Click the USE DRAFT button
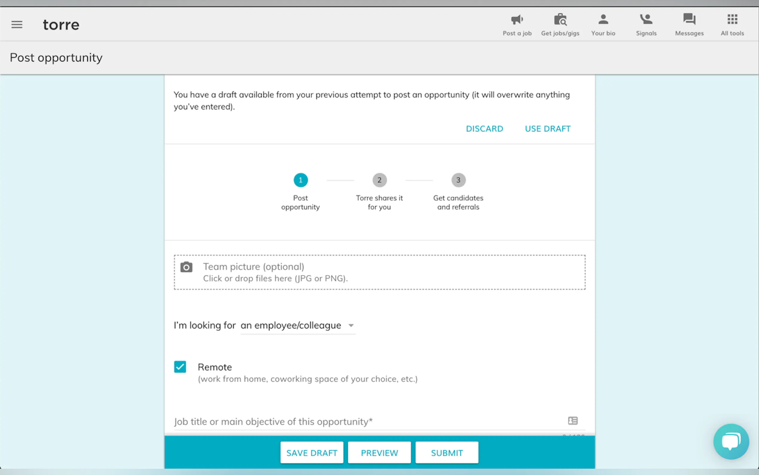 [x=547, y=129]
